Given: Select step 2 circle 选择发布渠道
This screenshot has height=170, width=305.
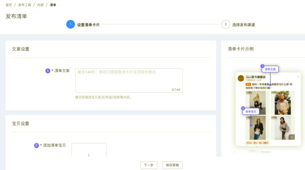Looking at the screenshot, I should 226,24.
